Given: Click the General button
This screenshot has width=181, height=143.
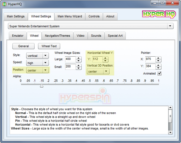Looking at the screenshot, I should (x=23, y=46).
